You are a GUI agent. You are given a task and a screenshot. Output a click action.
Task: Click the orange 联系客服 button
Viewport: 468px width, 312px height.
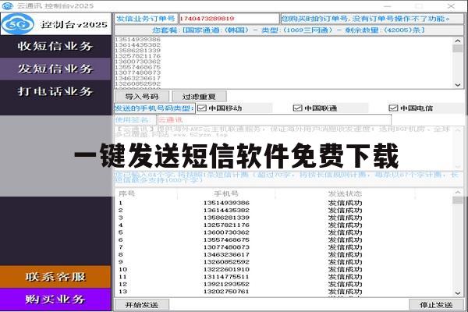[55, 277]
